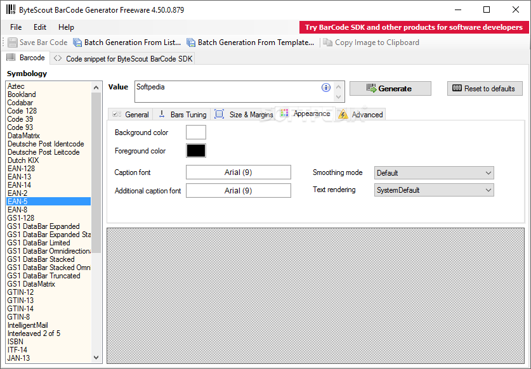Click the symbology list scrollbar thumb
Screen dimensions: 531x369
96,172
